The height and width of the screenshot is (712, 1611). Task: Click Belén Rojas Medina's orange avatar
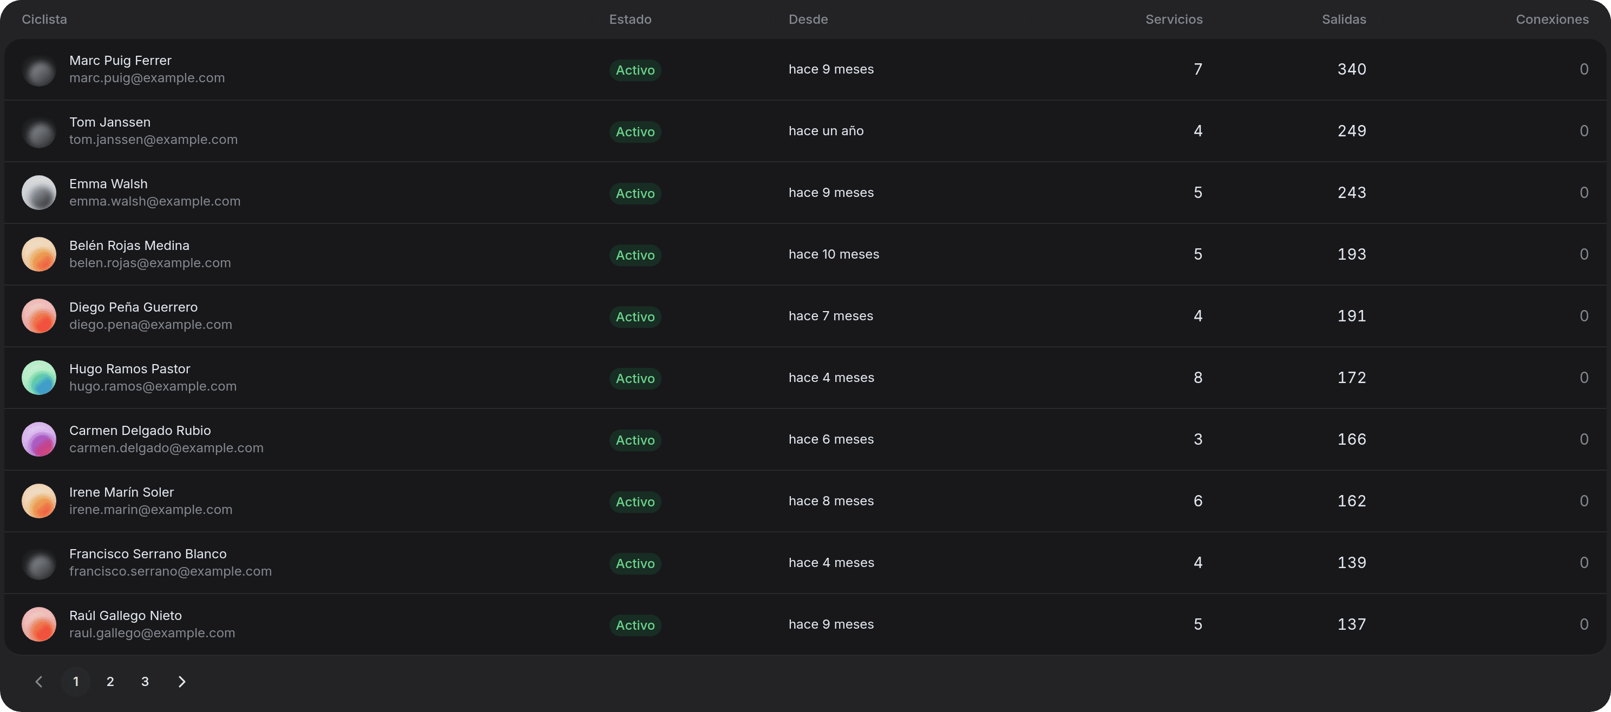(39, 254)
